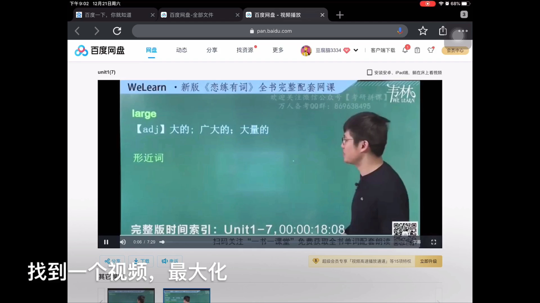This screenshot has width=540, height=303.
Task: Open the shirt skin icon
Action: coord(431,50)
